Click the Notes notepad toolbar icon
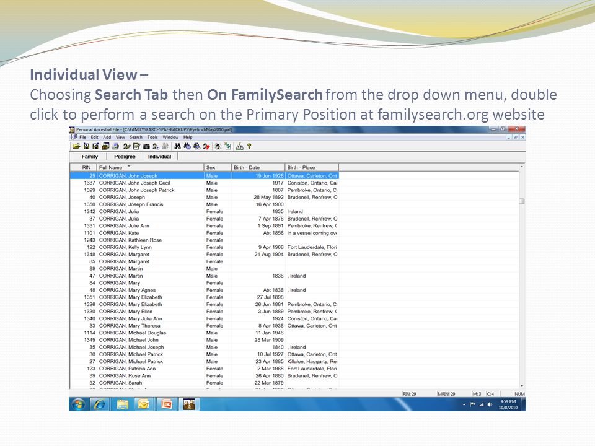 [x=136, y=146]
